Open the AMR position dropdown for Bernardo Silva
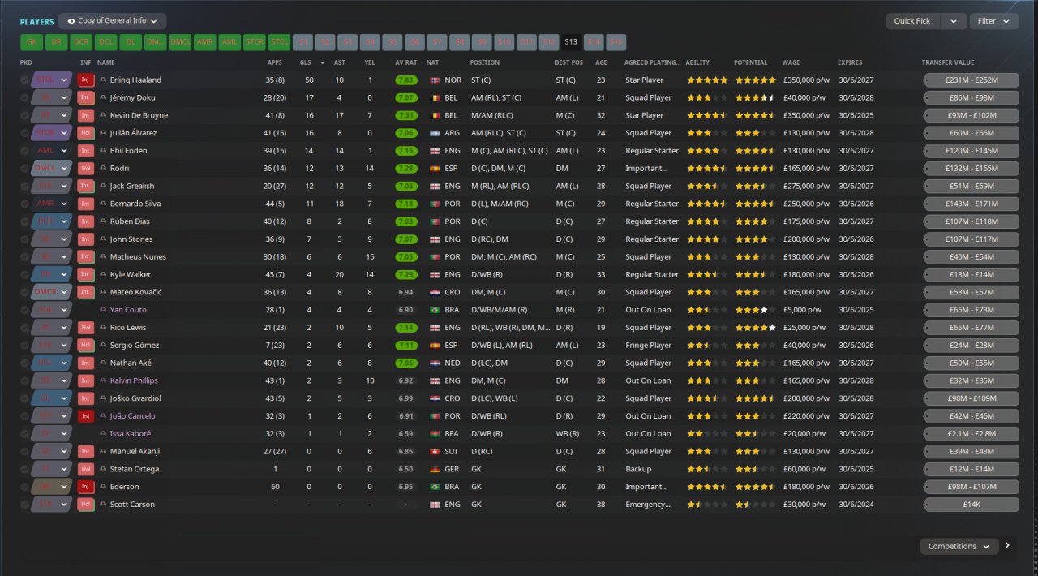This screenshot has height=576, width=1038. (52, 204)
